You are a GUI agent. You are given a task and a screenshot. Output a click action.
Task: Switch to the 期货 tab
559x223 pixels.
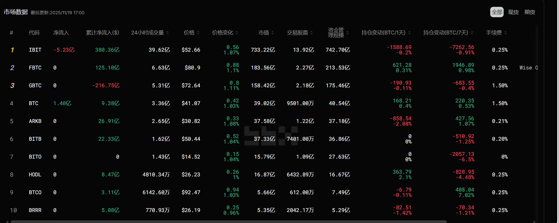[530, 12]
